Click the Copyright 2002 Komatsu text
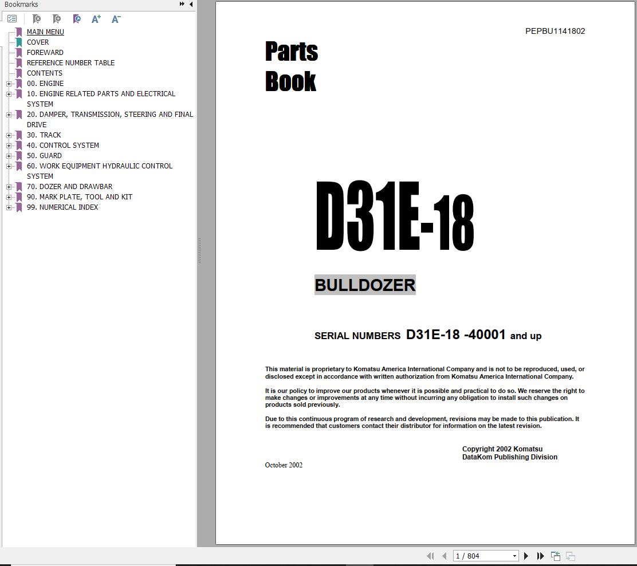The width and height of the screenshot is (637, 566). (502, 449)
